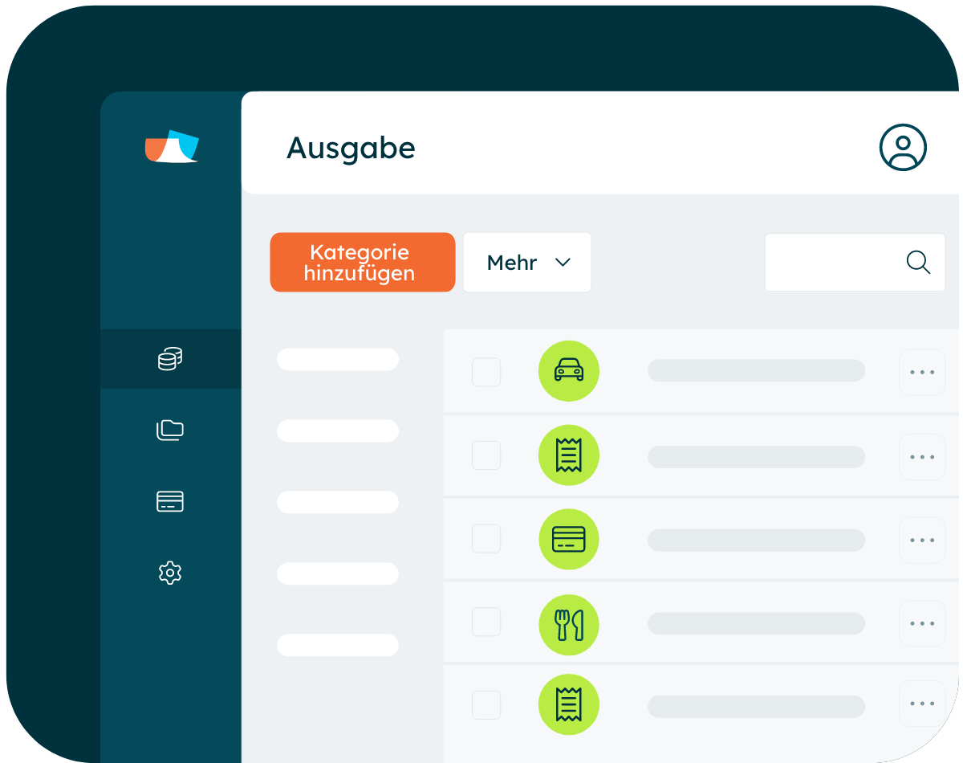Open the folders icon in sidebar
The height and width of the screenshot is (763, 963).
170,430
